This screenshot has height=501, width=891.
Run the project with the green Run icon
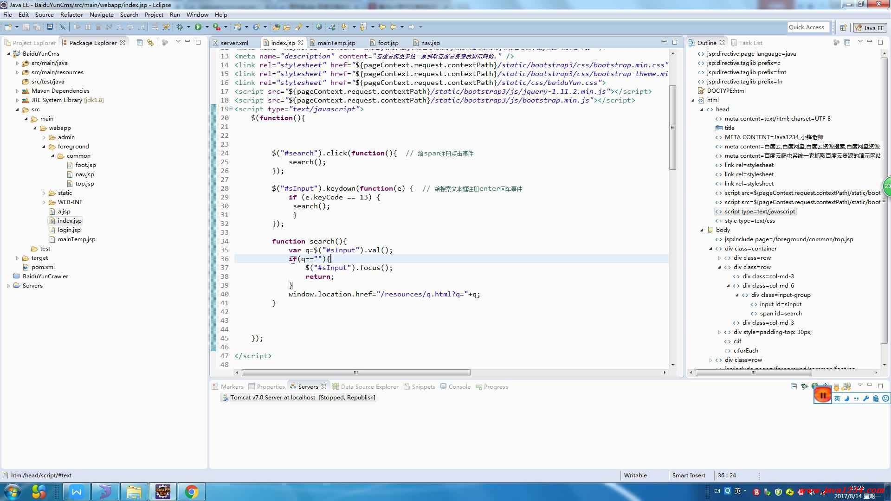pyautogui.click(x=198, y=27)
